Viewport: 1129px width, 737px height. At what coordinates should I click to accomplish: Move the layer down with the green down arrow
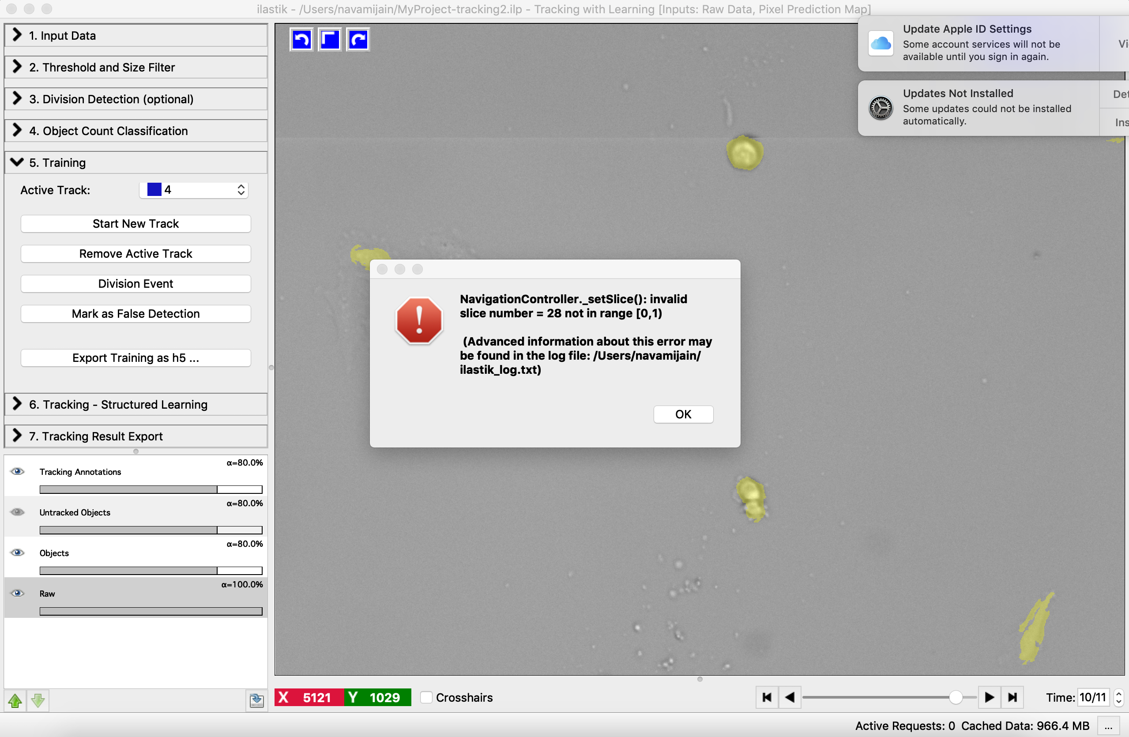pyautogui.click(x=38, y=700)
